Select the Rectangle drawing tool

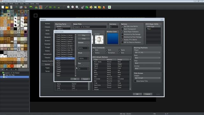click(50, 7)
